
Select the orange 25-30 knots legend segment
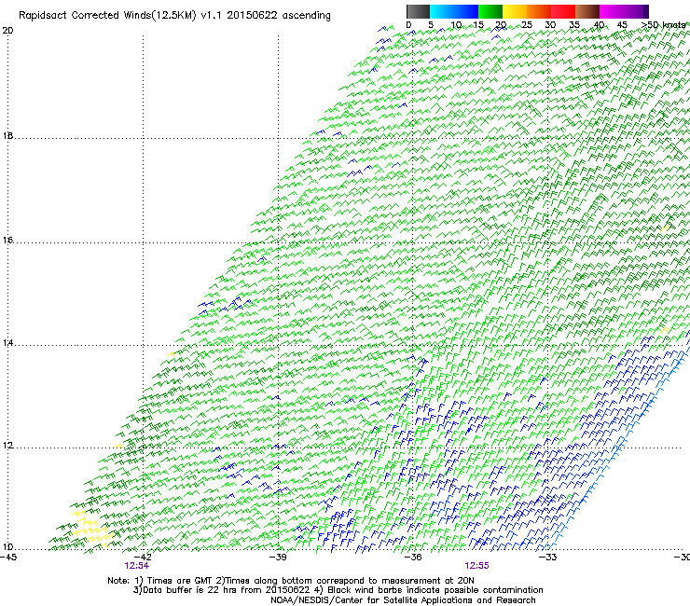[539, 11]
